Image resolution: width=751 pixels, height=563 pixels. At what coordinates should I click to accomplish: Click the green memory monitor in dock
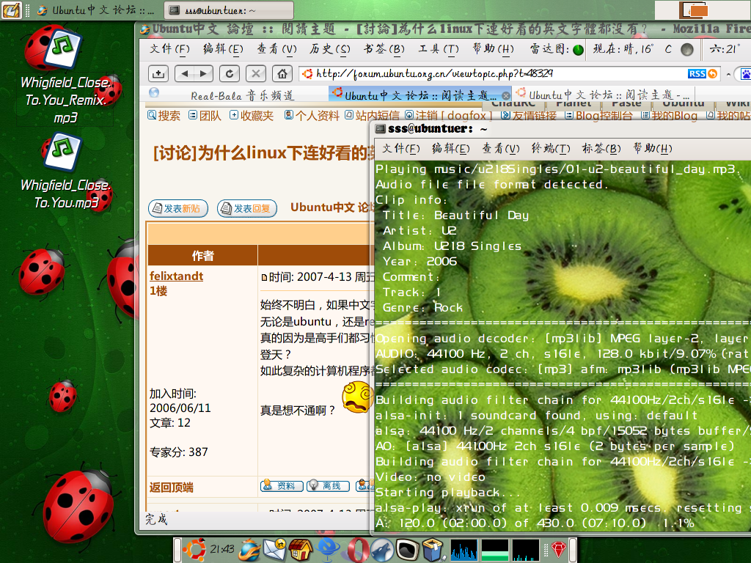click(x=495, y=550)
